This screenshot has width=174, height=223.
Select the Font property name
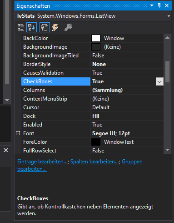pyautogui.click(x=29, y=133)
